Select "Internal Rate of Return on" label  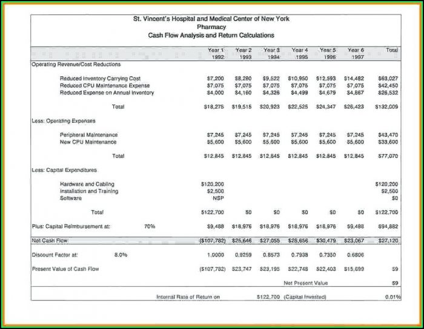click(188, 297)
